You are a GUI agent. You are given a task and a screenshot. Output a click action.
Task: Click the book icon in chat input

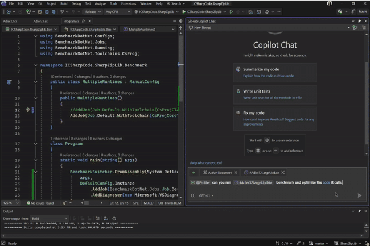pyautogui.click(x=193, y=195)
